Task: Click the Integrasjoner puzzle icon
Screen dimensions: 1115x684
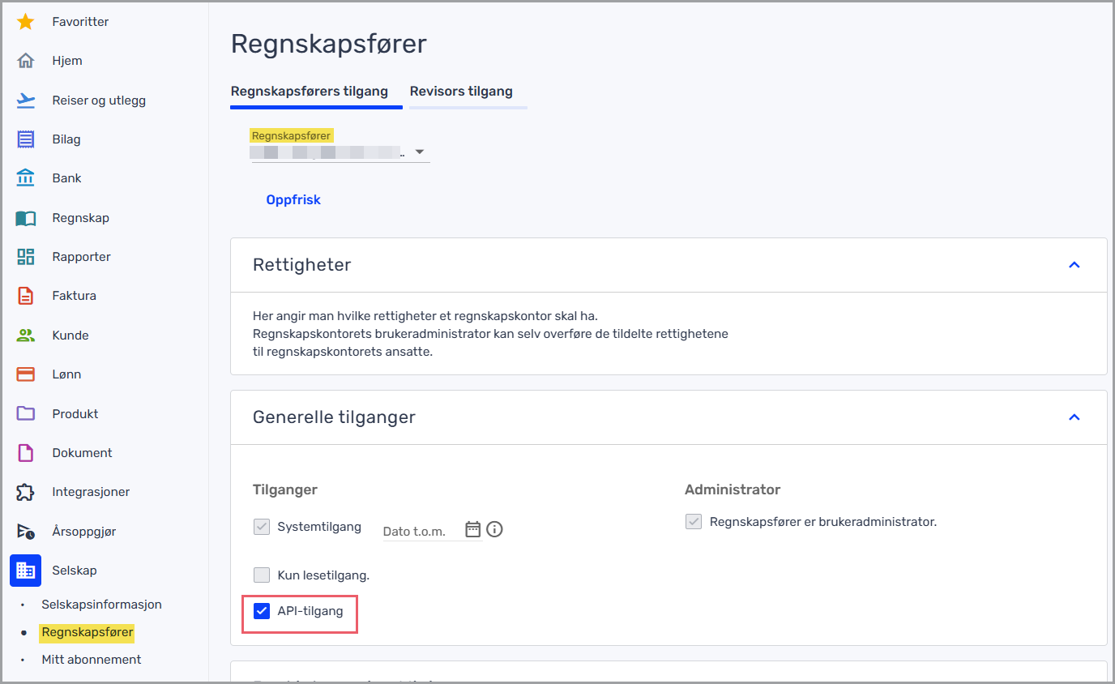Action: tap(26, 492)
